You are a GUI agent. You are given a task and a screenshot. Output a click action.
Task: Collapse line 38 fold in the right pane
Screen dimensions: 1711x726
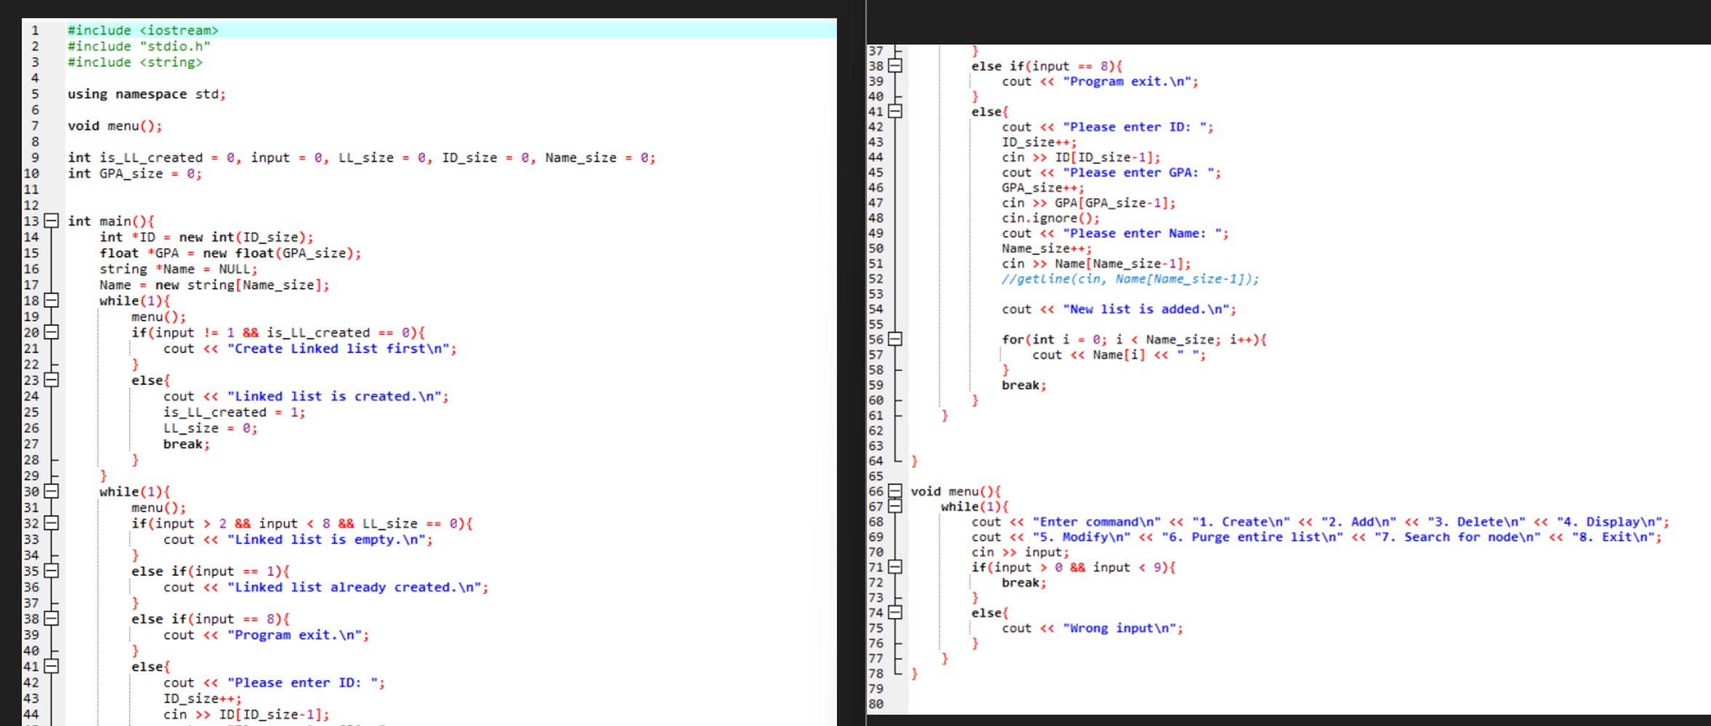[x=895, y=65]
